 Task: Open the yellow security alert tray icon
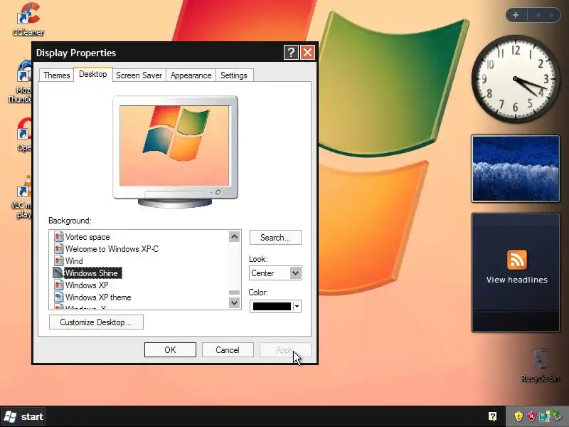tap(519, 416)
